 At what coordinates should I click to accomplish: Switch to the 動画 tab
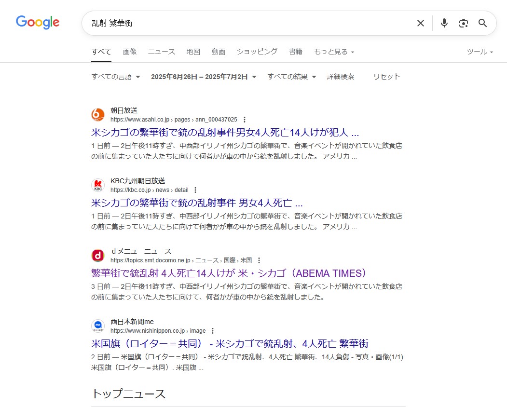point(218,52)
